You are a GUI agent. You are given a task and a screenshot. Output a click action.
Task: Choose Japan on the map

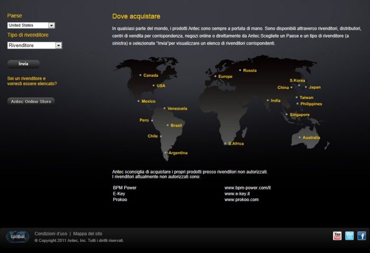[314, 87]
